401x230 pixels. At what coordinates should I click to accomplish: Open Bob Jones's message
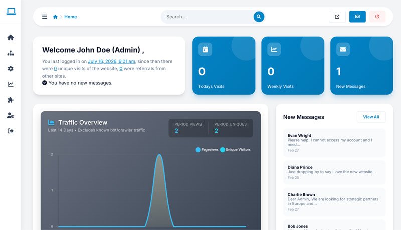point(334,225)
